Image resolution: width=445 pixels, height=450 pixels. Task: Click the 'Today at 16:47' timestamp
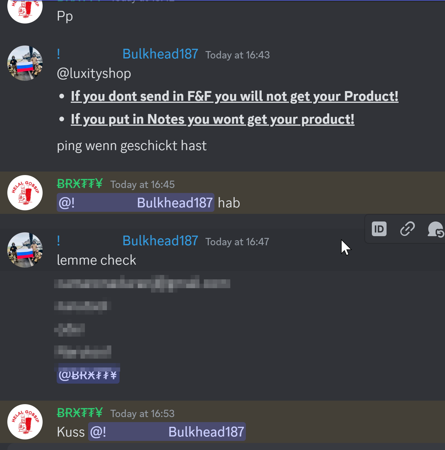(237, 242)
